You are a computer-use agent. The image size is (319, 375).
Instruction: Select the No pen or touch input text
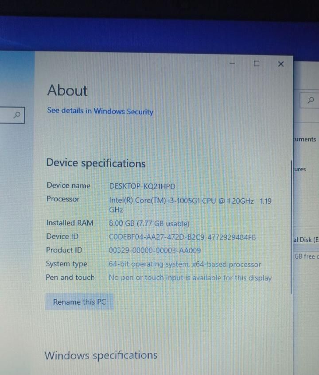click(190, 278)
